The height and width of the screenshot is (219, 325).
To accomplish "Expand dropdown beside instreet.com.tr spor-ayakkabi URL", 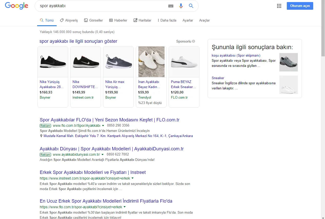I will click(x=133, y=178).
